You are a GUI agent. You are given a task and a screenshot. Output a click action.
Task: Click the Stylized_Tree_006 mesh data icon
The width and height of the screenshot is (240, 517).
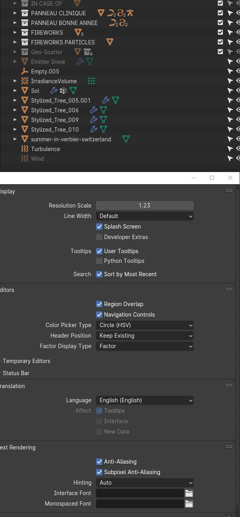coord(103,110)
